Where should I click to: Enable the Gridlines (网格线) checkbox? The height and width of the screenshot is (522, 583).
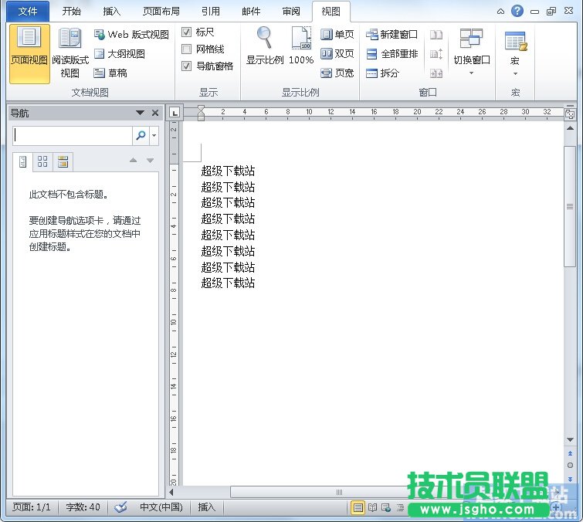[186, 49]
